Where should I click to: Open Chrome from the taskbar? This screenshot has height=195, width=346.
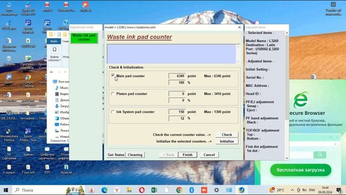tap(179, 190)
